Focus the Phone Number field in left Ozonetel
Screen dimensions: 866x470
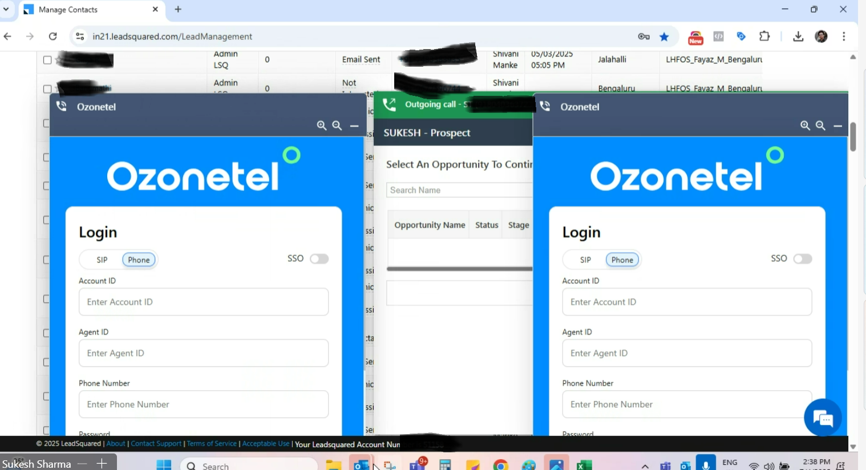[204, 404]
